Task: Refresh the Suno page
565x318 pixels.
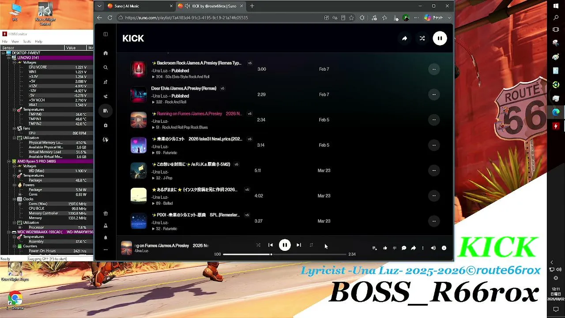Action: 109,18
